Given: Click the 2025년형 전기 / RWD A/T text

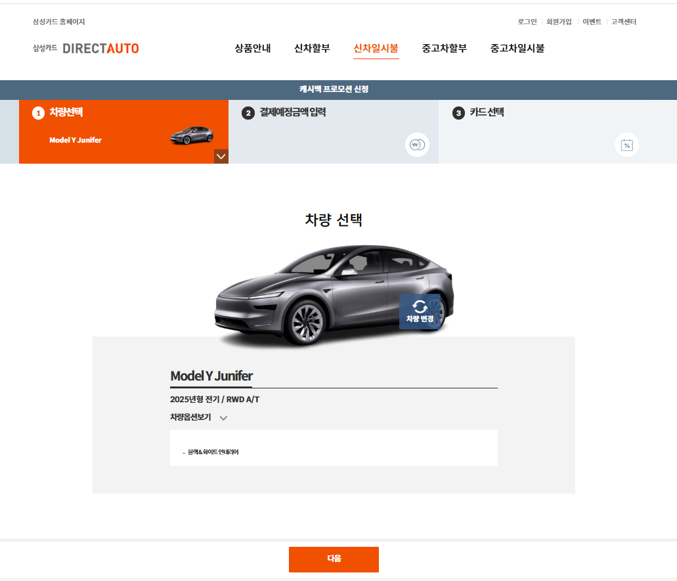Looking at the screenshot, I should 215,400.
